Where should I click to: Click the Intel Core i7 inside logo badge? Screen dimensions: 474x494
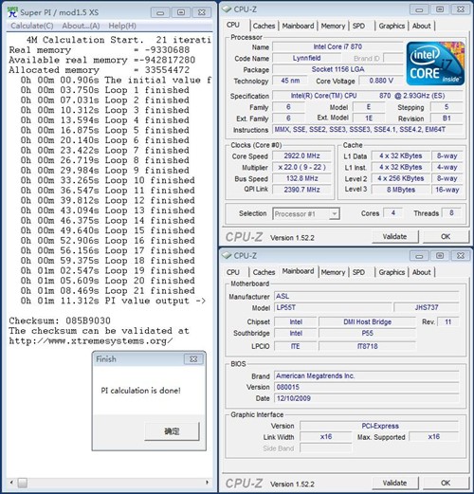point(435,64)
